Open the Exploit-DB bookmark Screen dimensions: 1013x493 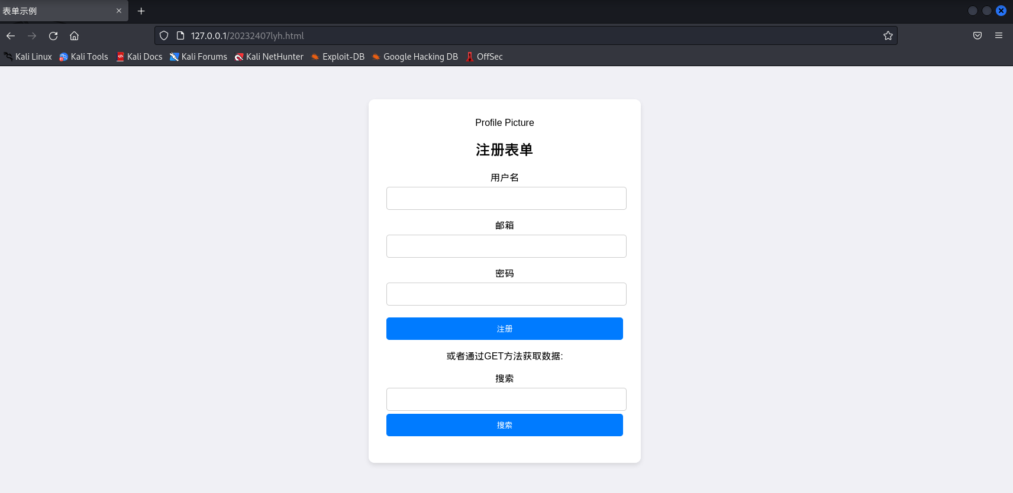[338, 57]
